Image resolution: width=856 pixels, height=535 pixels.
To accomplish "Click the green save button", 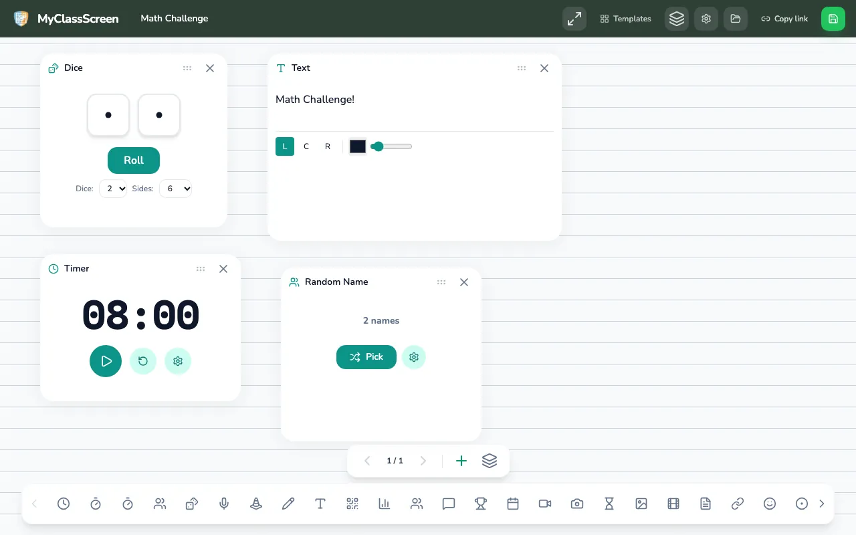I will (833, 19).
